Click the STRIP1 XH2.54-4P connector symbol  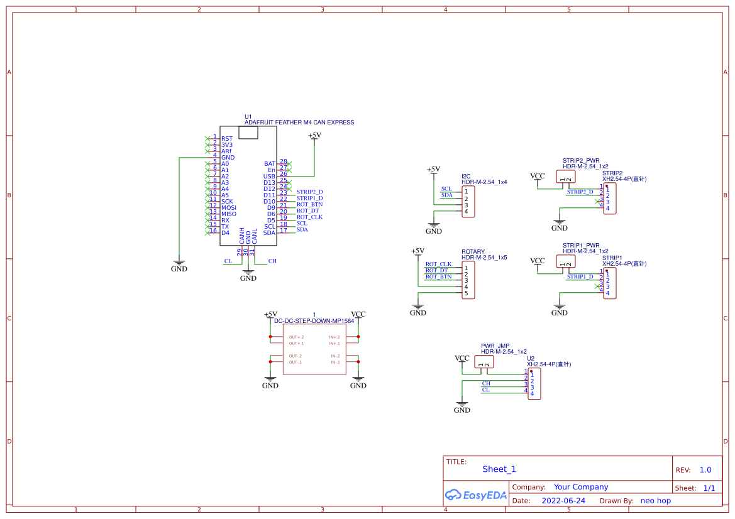click(609, 283)
